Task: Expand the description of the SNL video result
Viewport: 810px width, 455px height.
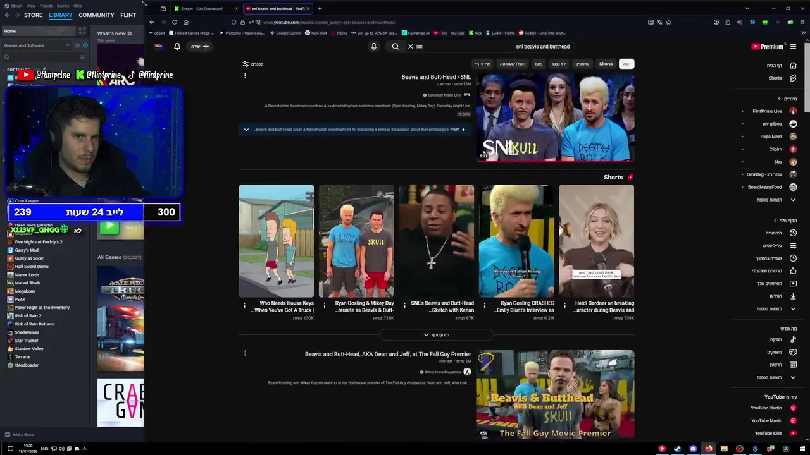Action: pos(246,130)
